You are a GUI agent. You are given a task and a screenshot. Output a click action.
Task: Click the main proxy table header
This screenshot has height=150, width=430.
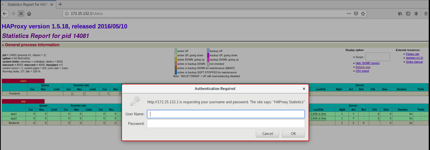[23, 81]
